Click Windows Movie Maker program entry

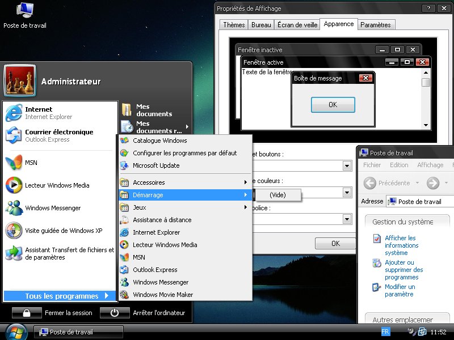(163, 295)
